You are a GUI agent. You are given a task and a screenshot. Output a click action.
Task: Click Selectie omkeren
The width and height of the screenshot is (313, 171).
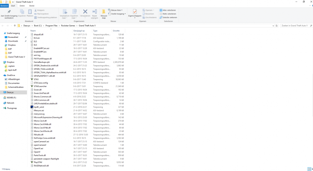(x=168, y=17)
